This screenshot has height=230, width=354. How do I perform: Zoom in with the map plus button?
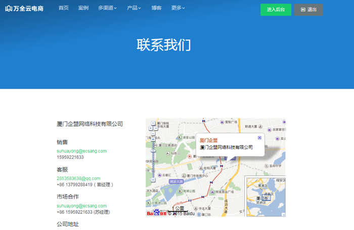coord(153,139)
